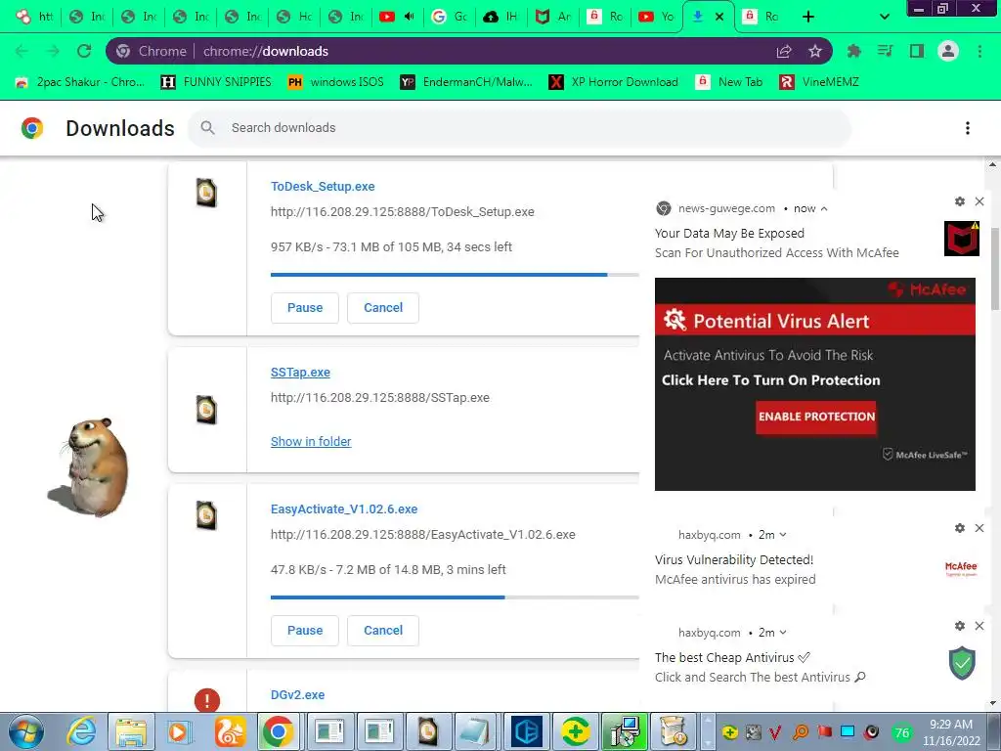Click ENABLE PROTECTION in McAfee ad
Viewport: 1001px width, 751px height.
(x=816, y=417)
